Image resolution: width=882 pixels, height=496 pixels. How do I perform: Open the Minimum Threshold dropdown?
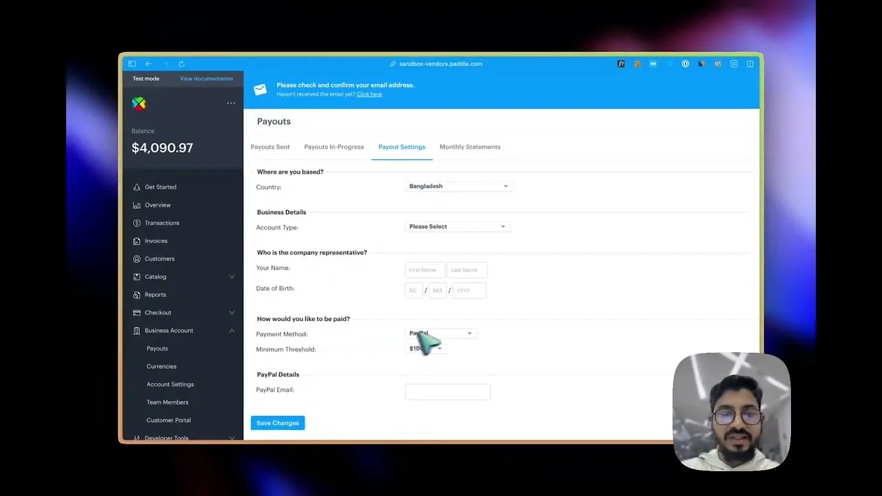pyautogui.click(x=426, y=349)
